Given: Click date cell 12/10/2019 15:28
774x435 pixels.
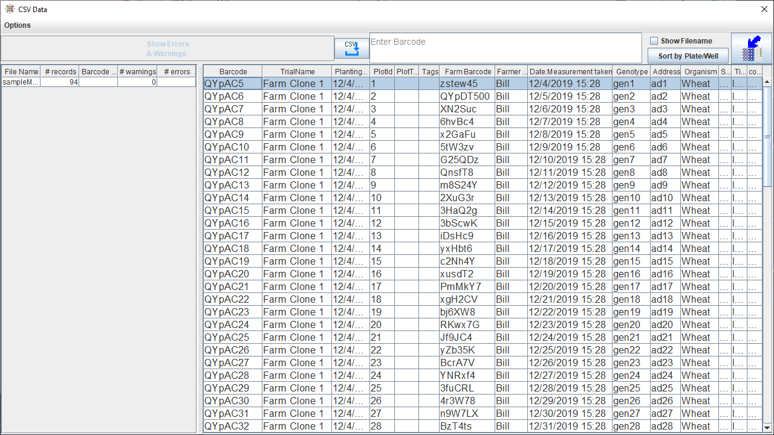Looking at the screenshot, I should point(570,159).
